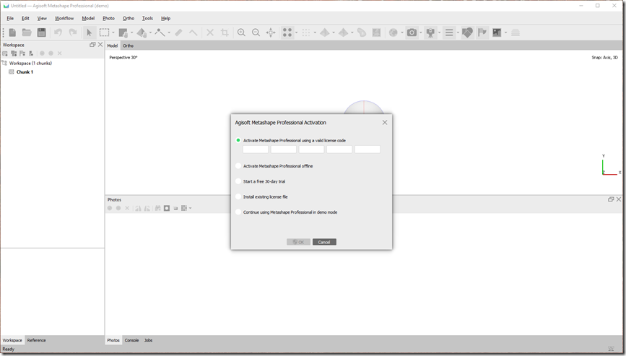
Task: Switch to the Reference tab
Action: (x=36, y=340)
